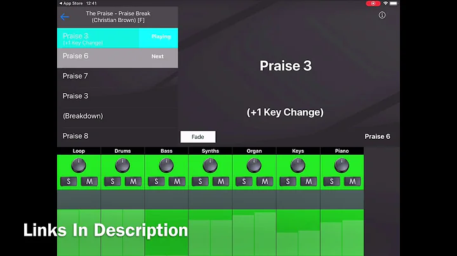Solo the Organ track

(244, 181)
